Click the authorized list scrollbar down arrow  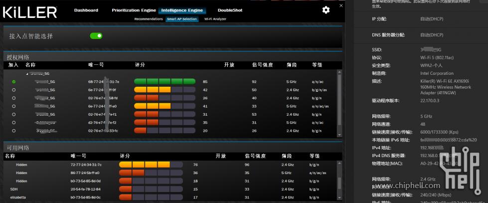click(x=339, y=134)
